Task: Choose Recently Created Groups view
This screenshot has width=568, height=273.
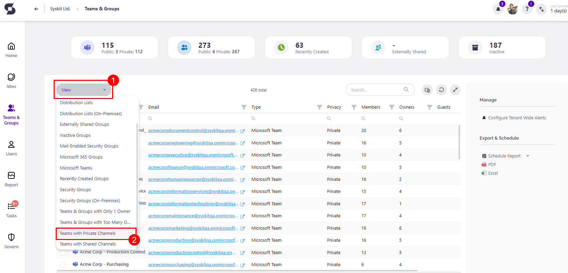Action: coord(84,178)
